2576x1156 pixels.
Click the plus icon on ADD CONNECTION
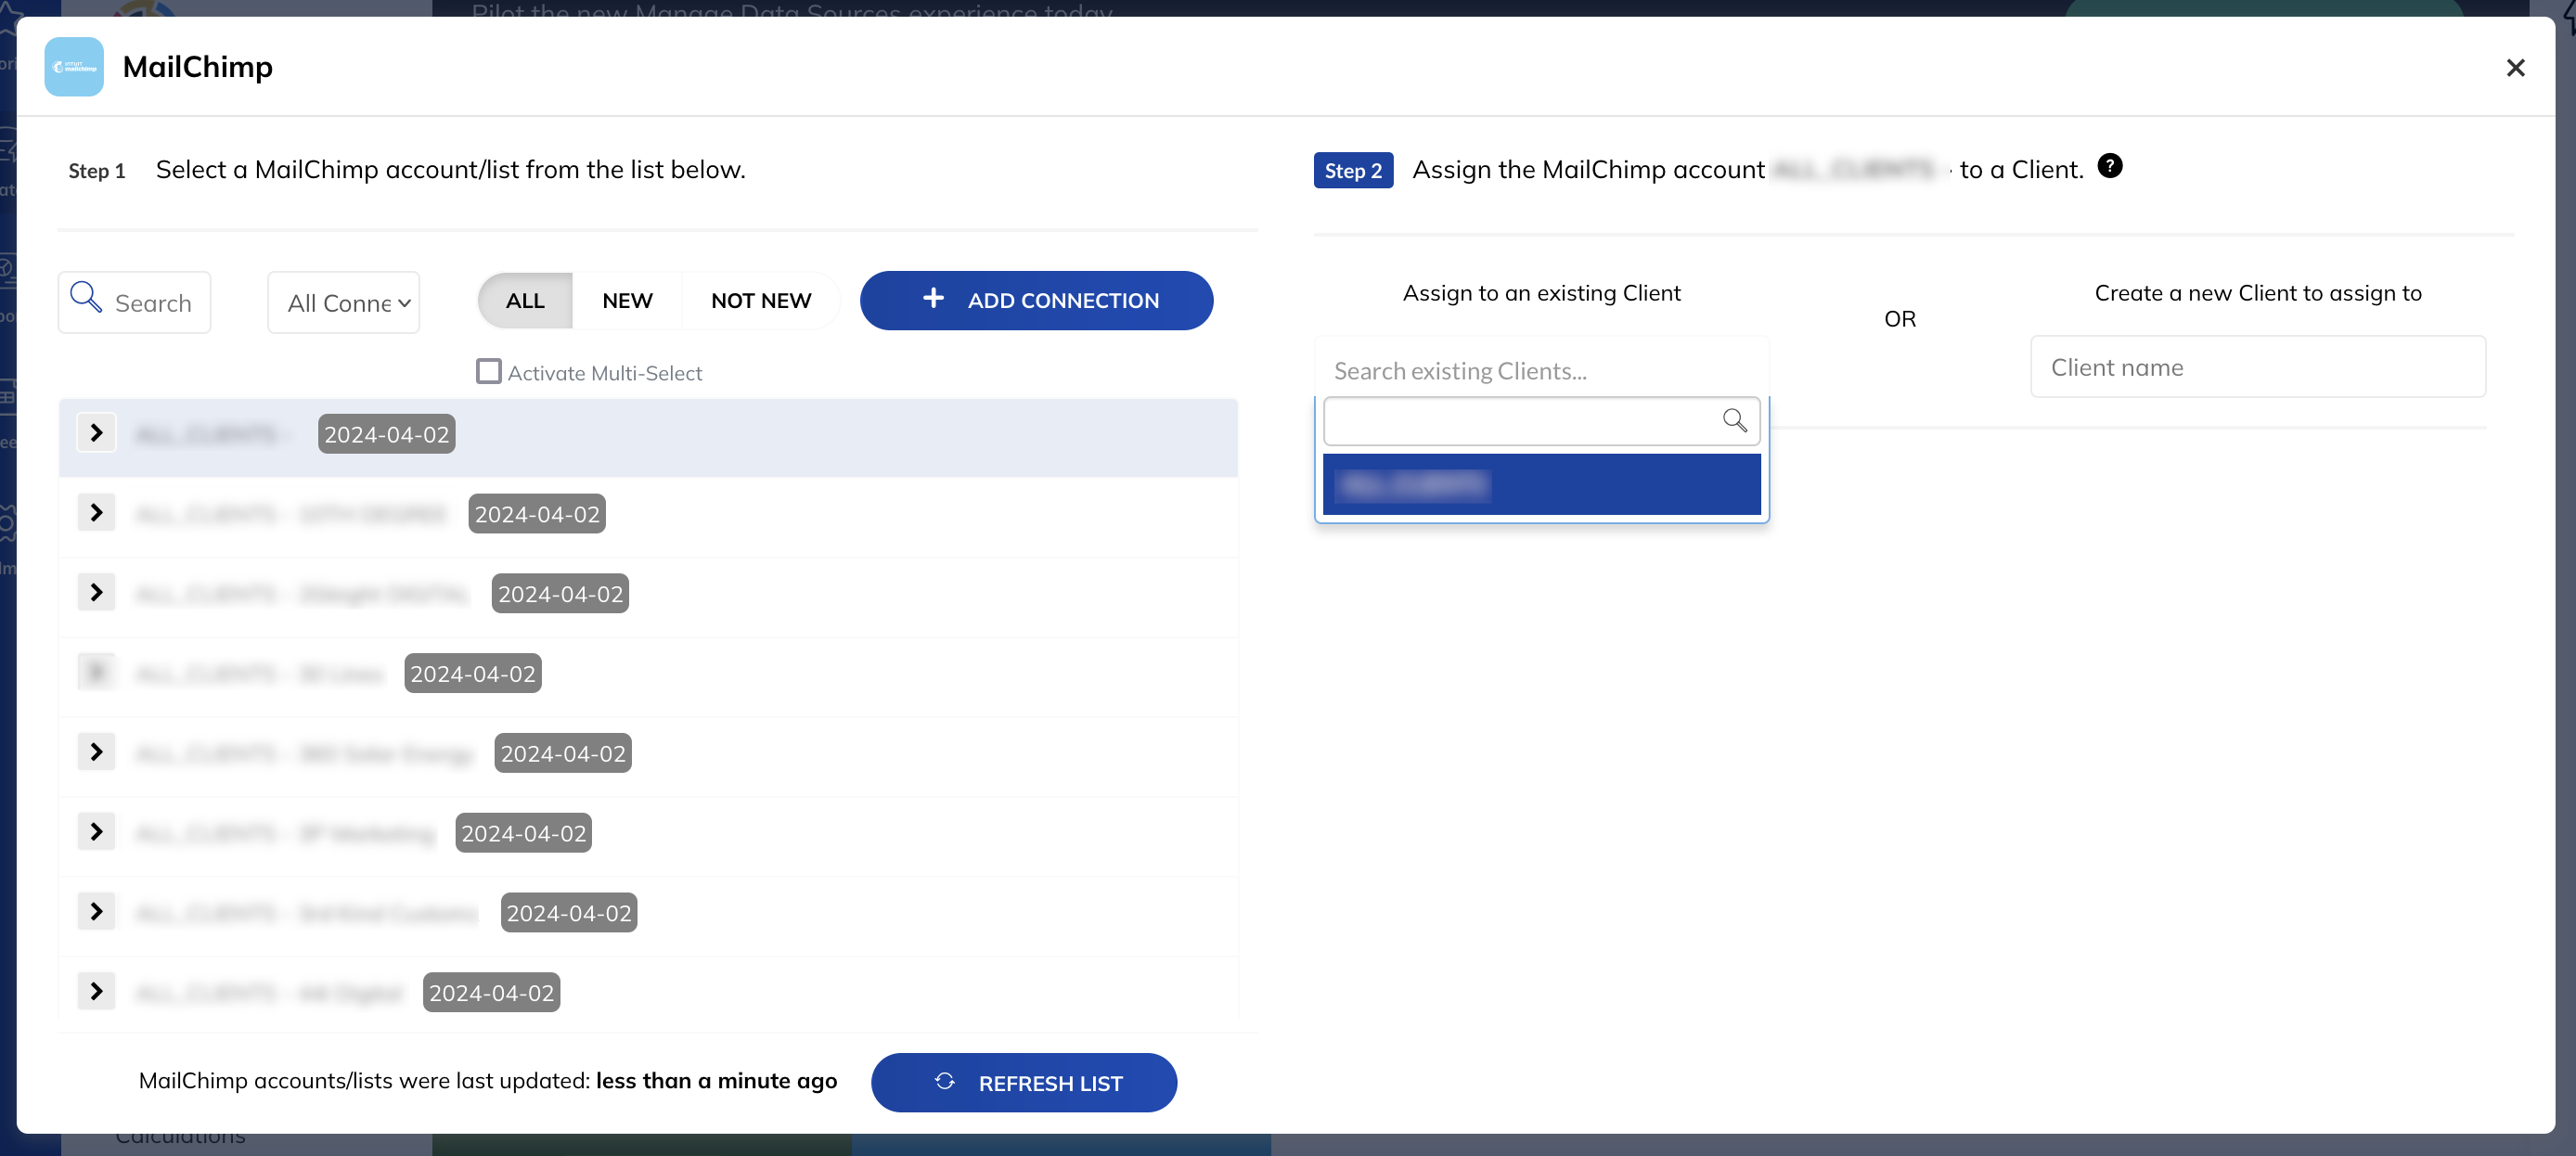pos(933,298)
